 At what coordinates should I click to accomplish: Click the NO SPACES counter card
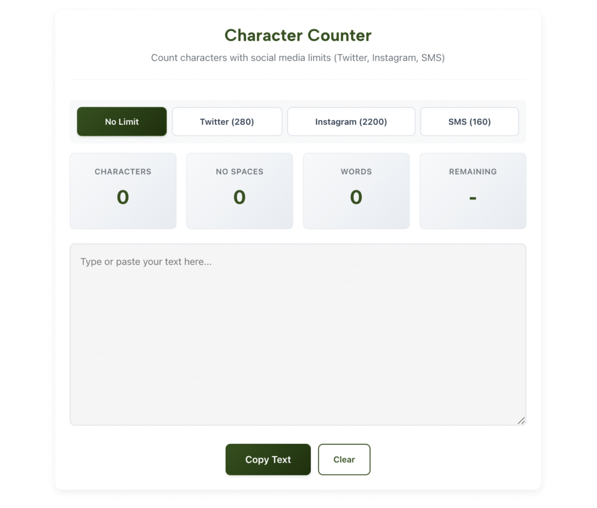pos(239,190)
